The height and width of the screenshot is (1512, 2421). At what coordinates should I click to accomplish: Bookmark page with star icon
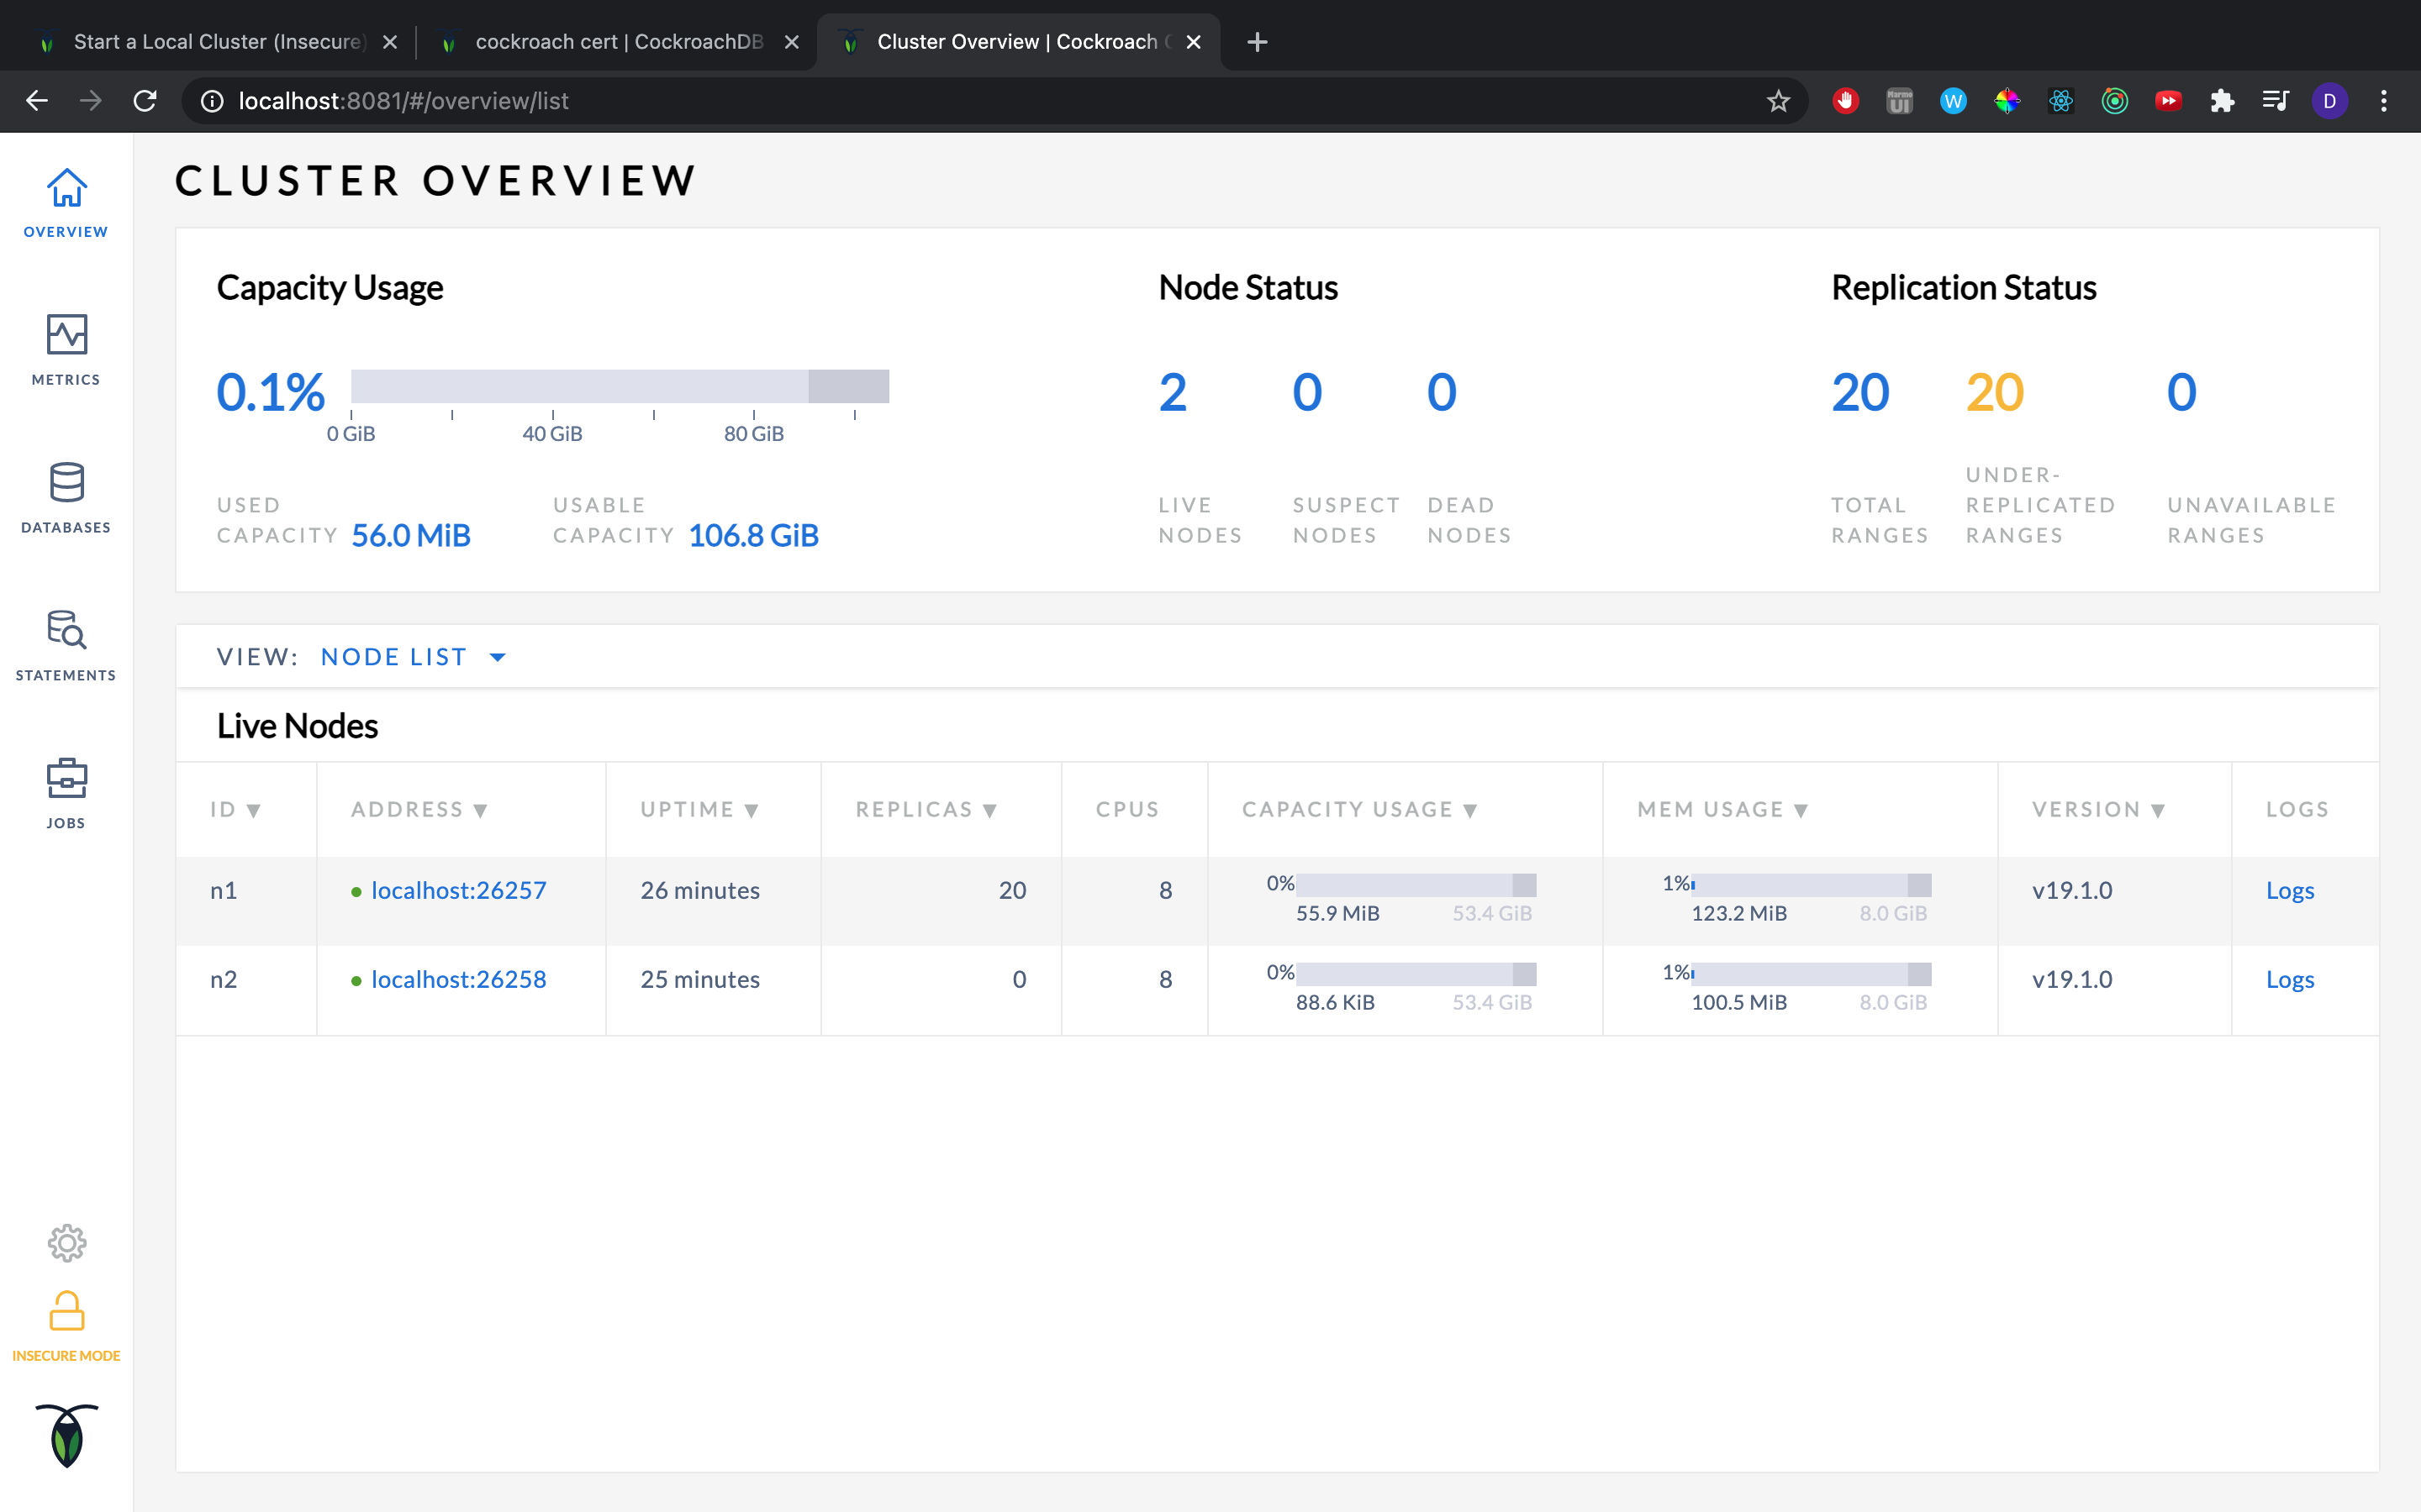coord(1778,101)
